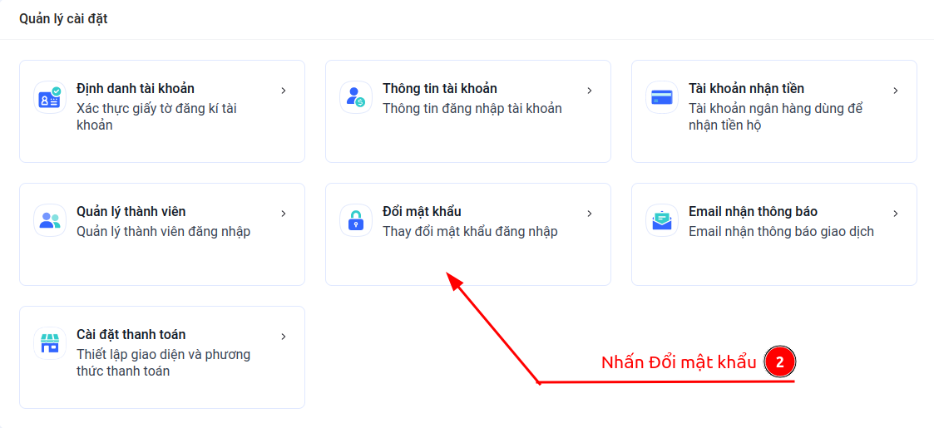Open chevron on Đổi mật khẩu card
Viewport: 934px width, 428px height.
click(x=589, y=213)
